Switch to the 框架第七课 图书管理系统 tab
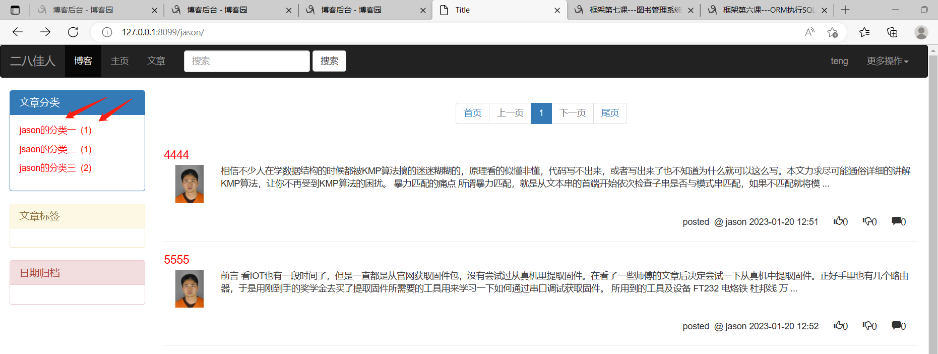The image size is (938, 354). pos(634,10)
